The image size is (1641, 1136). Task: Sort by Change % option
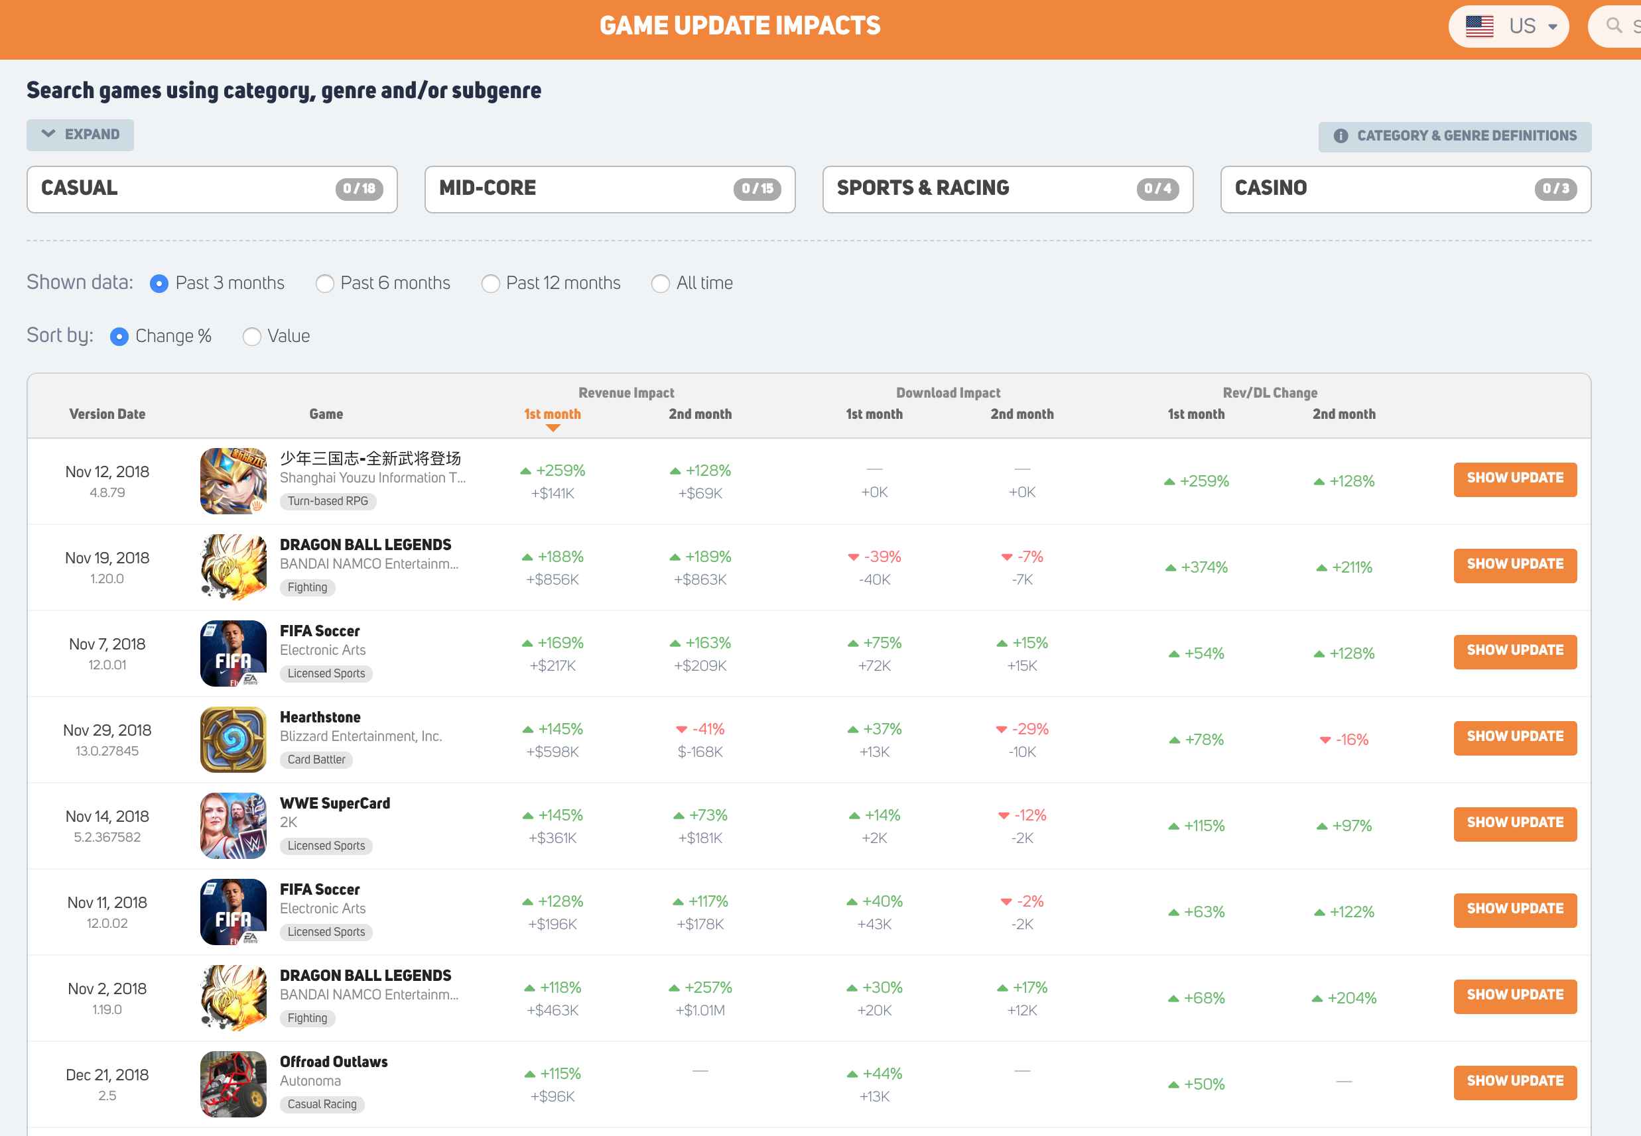(119, 337)
